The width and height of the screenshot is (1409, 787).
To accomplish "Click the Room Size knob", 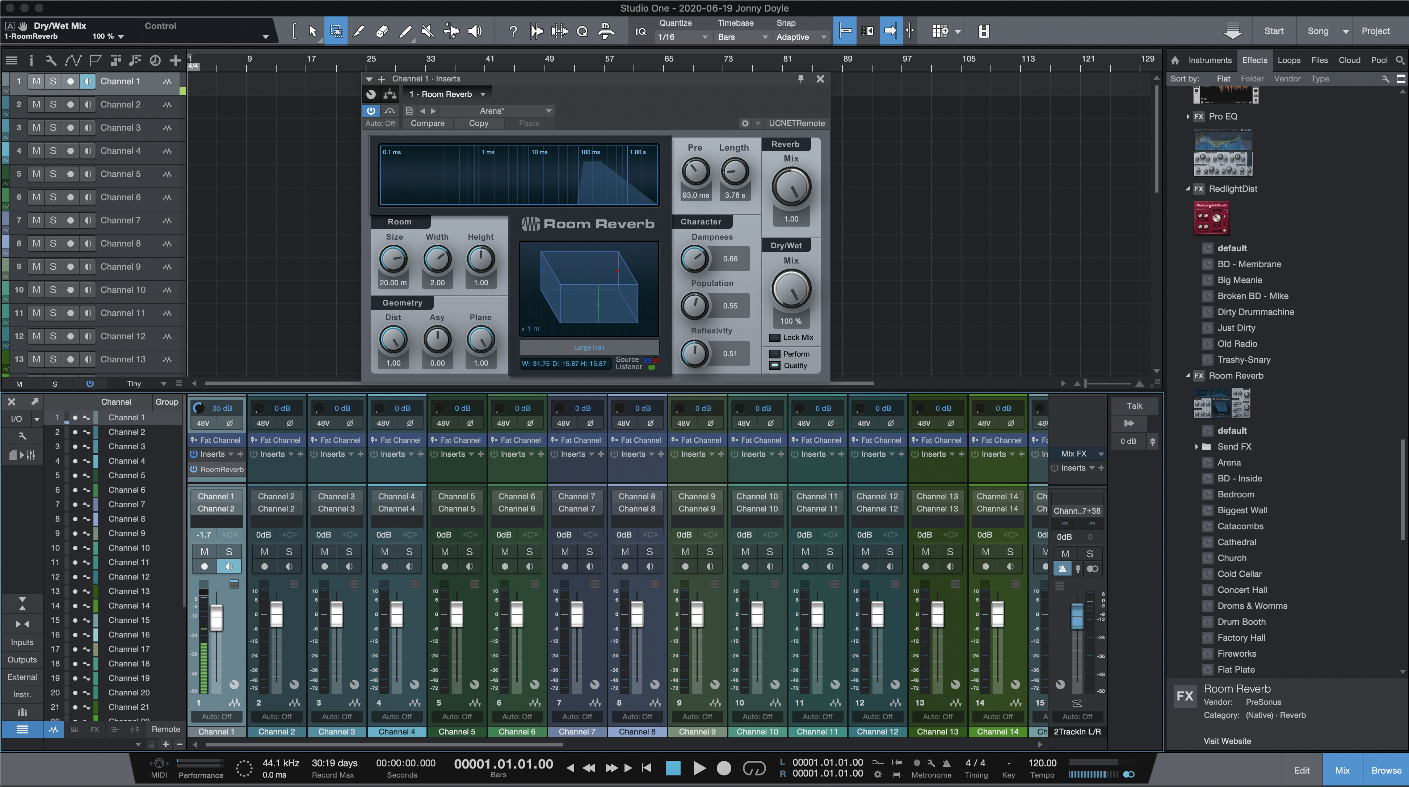I will point(393,259).
